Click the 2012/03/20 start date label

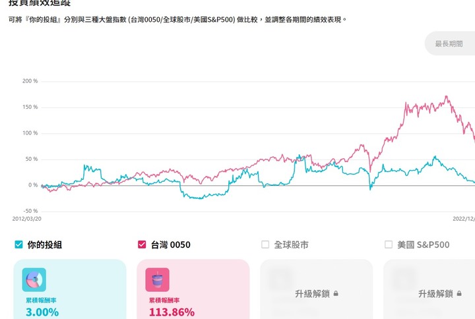[26, 219]
